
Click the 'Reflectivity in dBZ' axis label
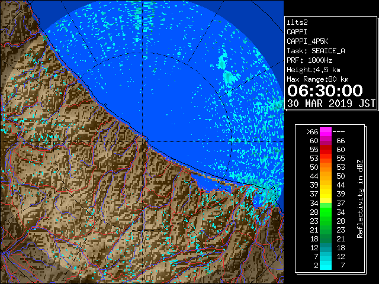[x=360, y=199]
